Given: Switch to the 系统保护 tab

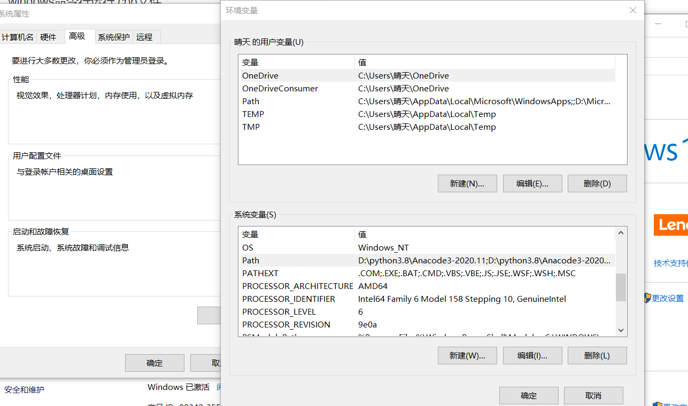Looking at the screenshot, I should [x=113, y=36].
